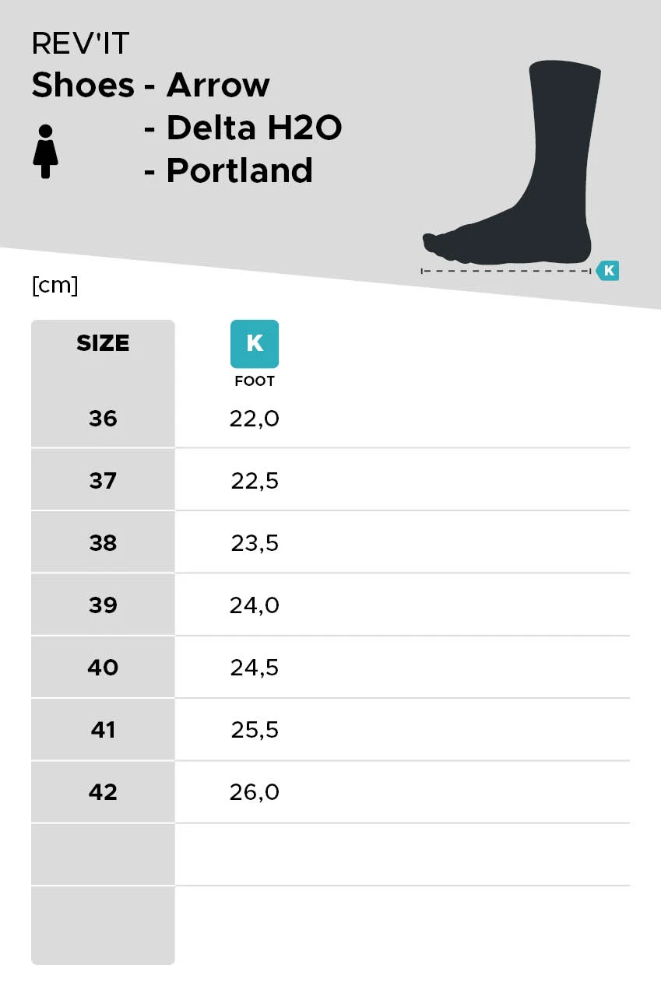Click the female figure icon
The height and width of the screenshot is (996, 661).
tap(45, 151)
